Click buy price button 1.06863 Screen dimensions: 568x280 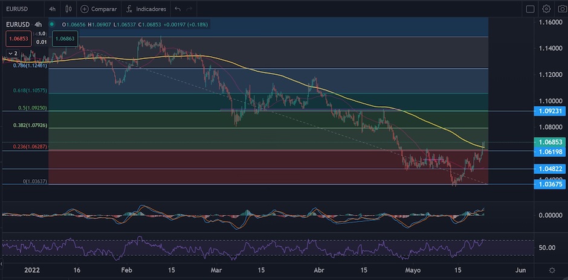(65, 38)
